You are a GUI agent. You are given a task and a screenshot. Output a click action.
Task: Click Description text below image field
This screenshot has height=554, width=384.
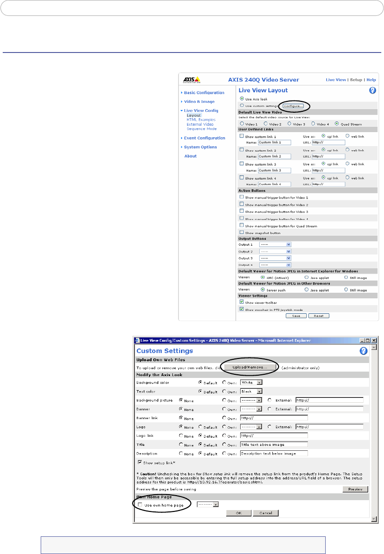pyautogui.click(x=274, y=453)
